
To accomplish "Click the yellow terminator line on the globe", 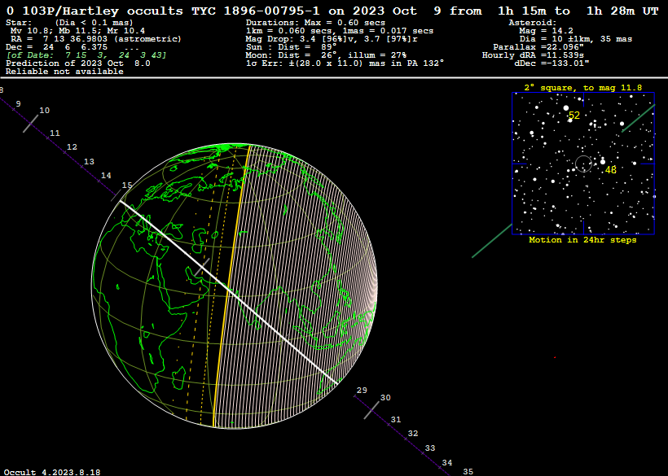I will (231, 285).
